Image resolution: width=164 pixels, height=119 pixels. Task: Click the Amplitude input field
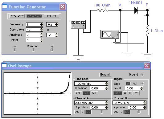[33, 35]
